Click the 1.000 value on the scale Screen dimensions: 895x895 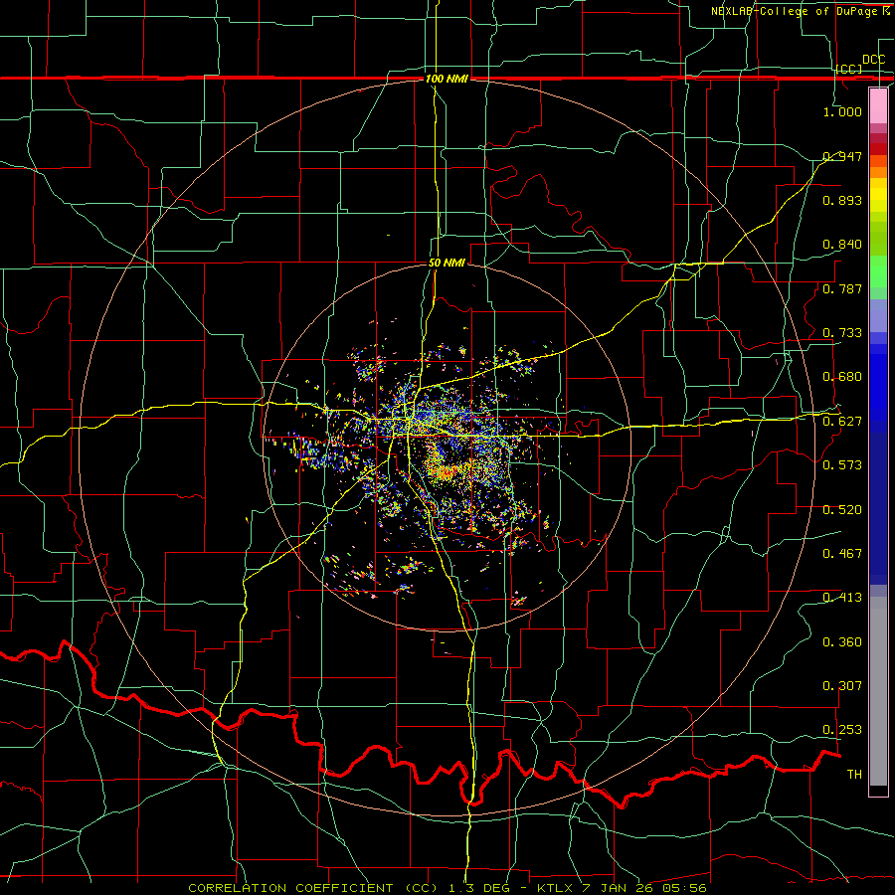pyautogui.click(x=842, y=111)
